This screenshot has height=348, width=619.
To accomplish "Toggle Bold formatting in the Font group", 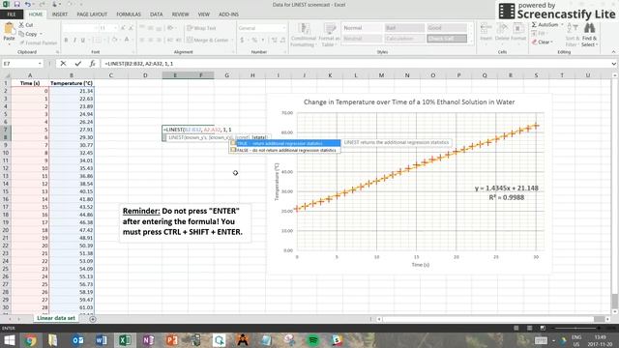I will [66, 40].
